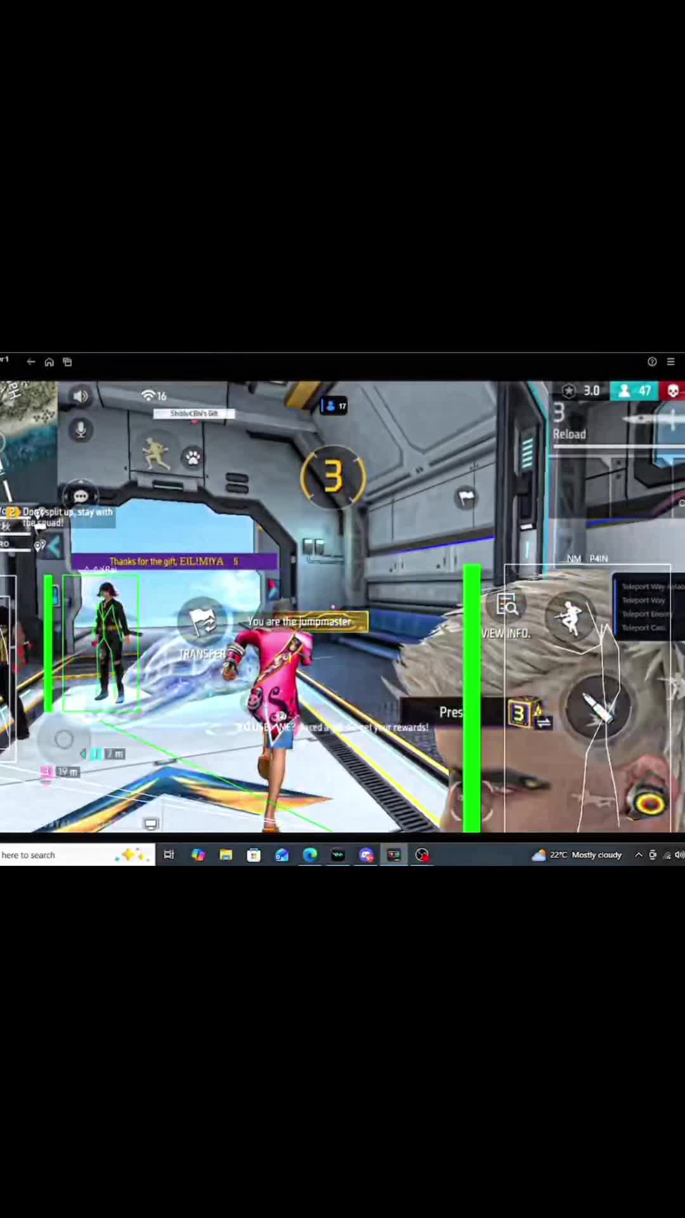Image resolution: width=685 pixels, height=1218 pixels.
Task: Go back with the emulator back arrow
Action: (x=30, y=362)
